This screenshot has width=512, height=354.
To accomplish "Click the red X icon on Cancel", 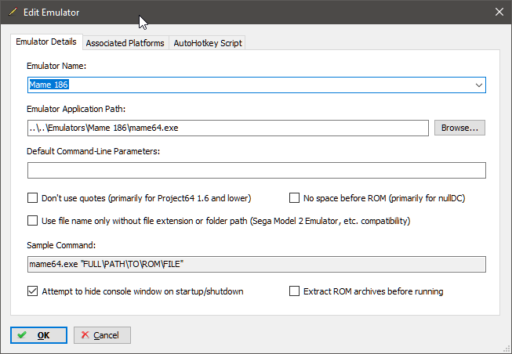I will [85, 335].
